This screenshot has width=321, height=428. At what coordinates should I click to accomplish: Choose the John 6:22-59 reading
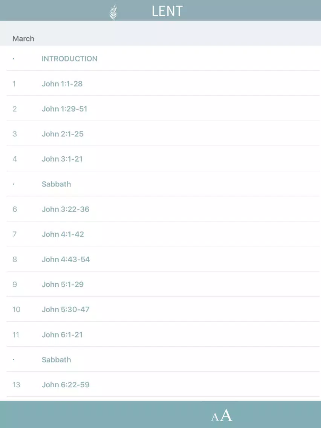(x=163, y=385)
